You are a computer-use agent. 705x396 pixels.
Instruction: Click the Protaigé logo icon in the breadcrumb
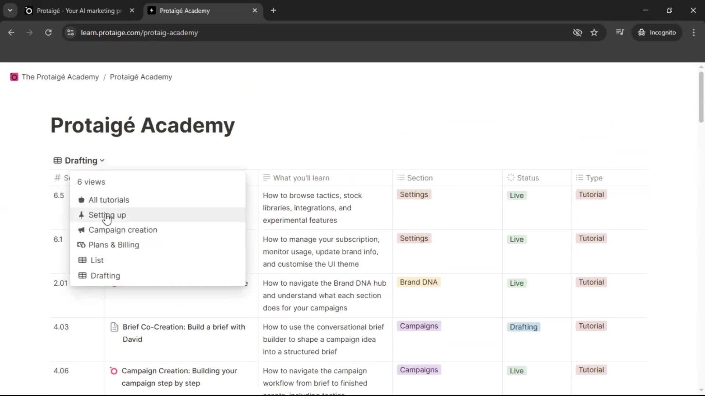click(14, 77)
